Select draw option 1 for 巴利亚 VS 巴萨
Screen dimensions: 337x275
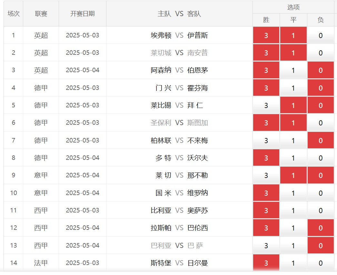293,245
